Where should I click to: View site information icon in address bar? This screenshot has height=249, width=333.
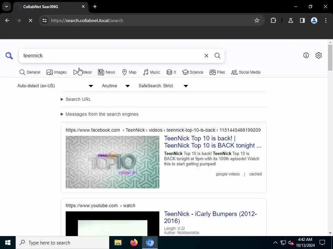44,20
